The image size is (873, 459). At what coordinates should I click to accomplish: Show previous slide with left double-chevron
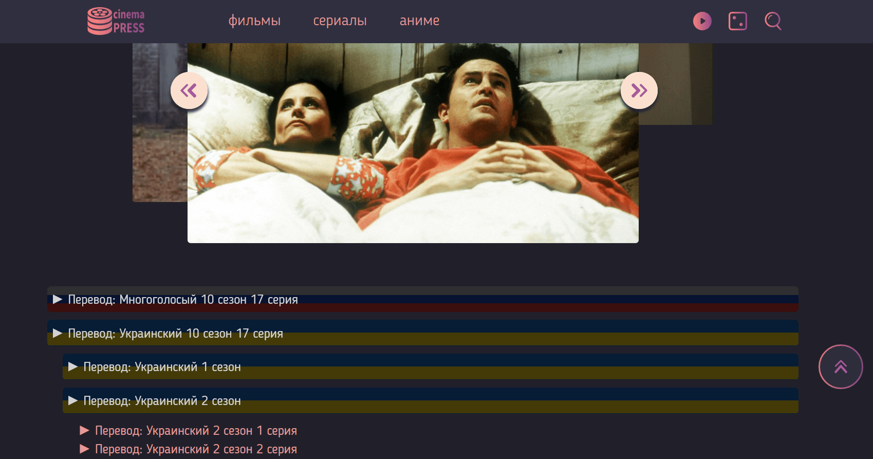[189, 90]
